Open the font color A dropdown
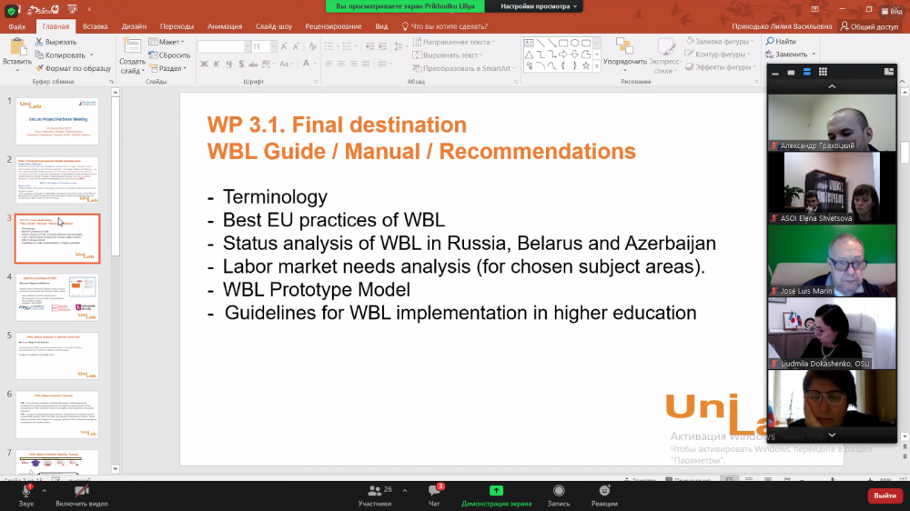This screenshot has width=910, height=511. [315, 64]
